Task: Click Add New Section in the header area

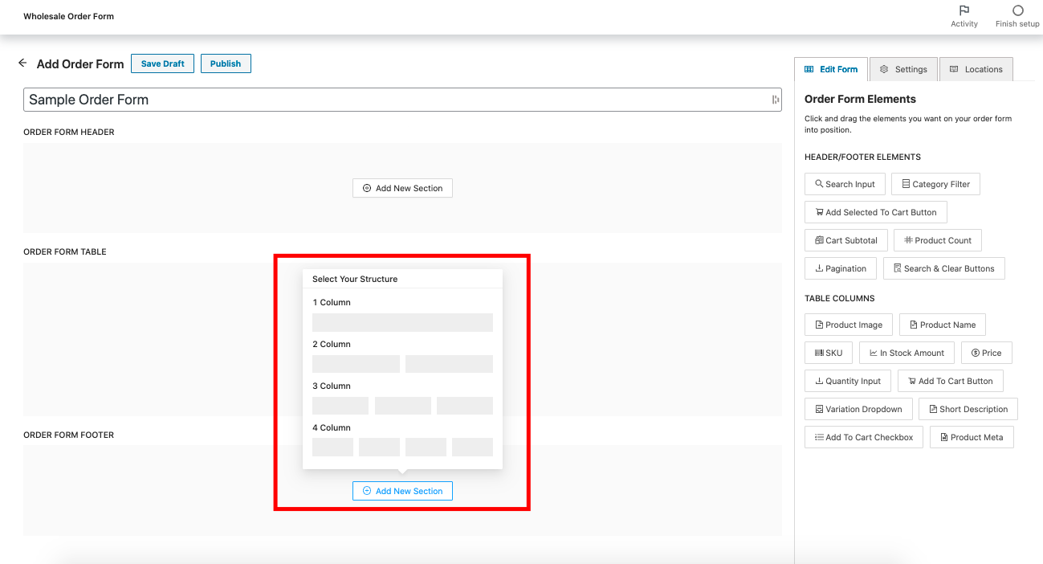Action: (402, 188)
